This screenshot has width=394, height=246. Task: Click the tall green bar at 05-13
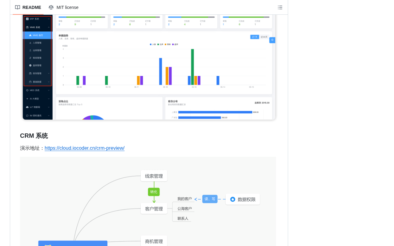pos(192,67)
